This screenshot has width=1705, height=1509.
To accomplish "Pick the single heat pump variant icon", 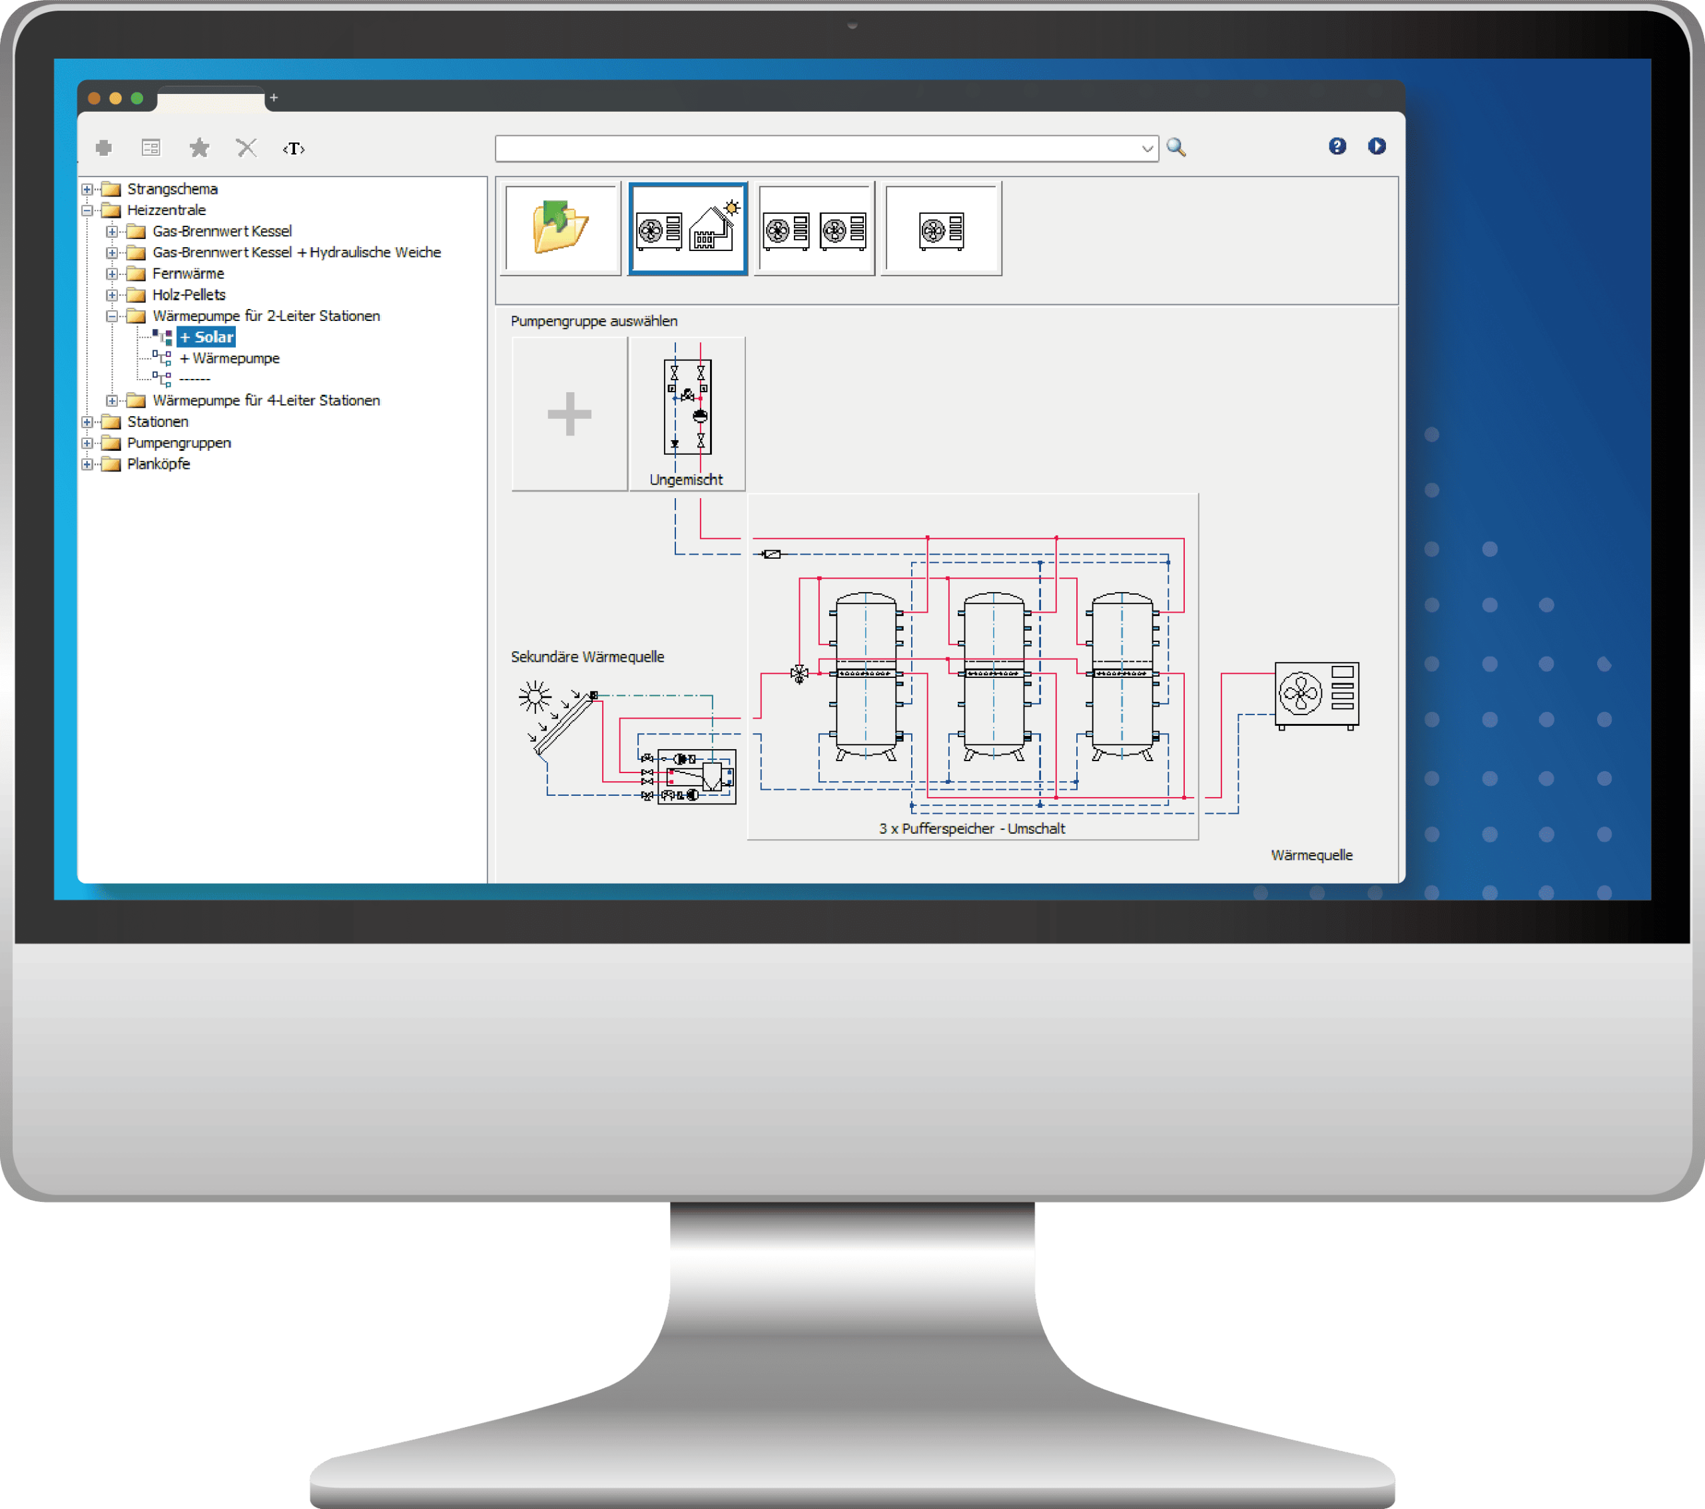I will point(940,227).
